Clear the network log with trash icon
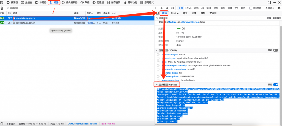The width and height of the screenshot is (282, 126). coord(2,8)
